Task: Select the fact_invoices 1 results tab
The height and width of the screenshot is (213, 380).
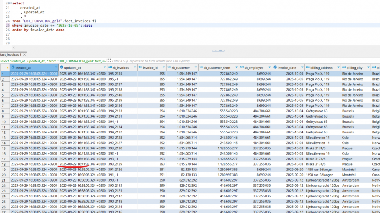Action: point(11,55)
